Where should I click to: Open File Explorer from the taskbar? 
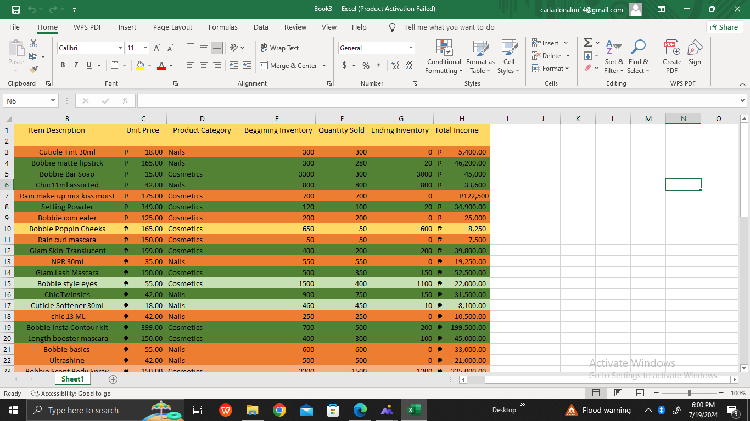(x=253, y=410)
